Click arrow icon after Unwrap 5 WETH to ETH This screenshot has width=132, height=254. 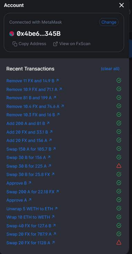(x=56, y=208)
